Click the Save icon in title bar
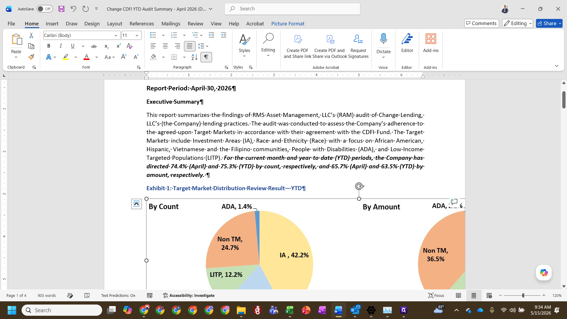This screenshot has height=319, width=567. (61, 9)
